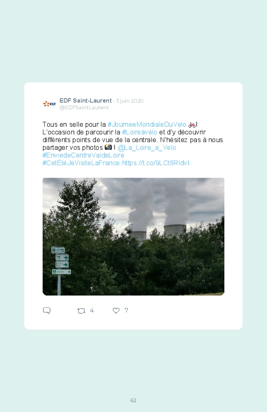Screen dimensions: 267x412
Task: Open hashtag #JourneeMondialeDuVelo
Action: [147, 125]
